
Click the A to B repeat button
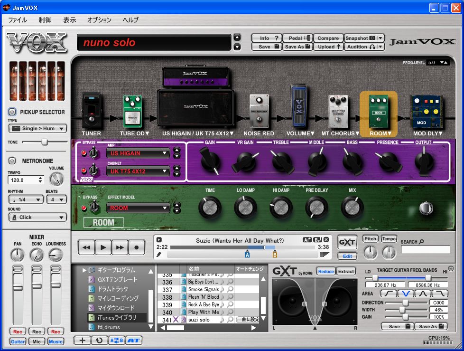[117, 341]
